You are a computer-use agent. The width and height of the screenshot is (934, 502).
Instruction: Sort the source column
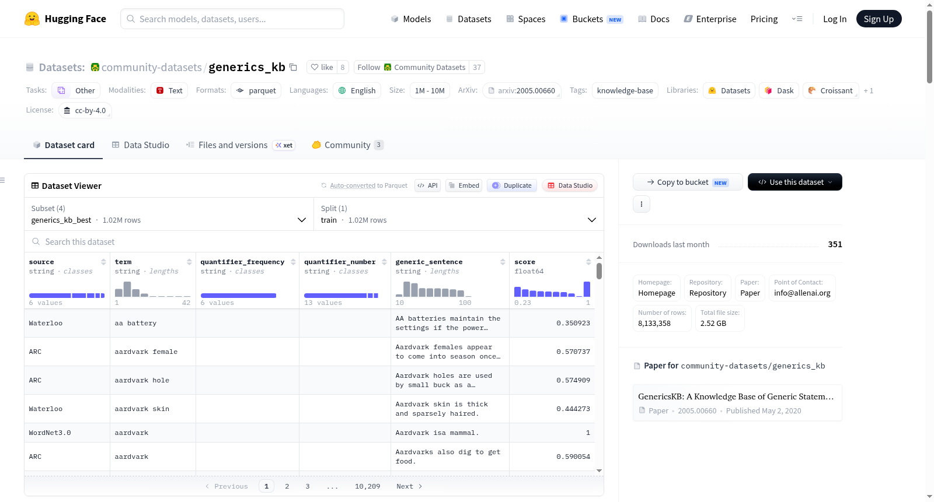[103, 262]
